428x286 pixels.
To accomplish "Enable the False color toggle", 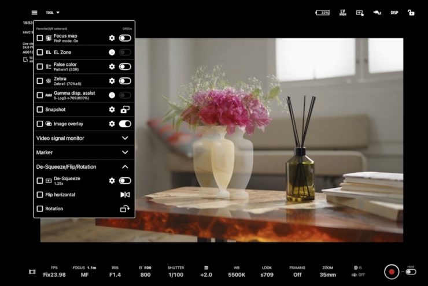I will coord(125,67).
